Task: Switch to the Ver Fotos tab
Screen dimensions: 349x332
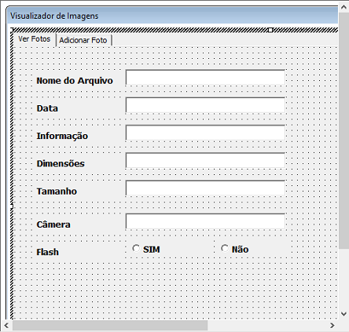Action: click(35, 39)
